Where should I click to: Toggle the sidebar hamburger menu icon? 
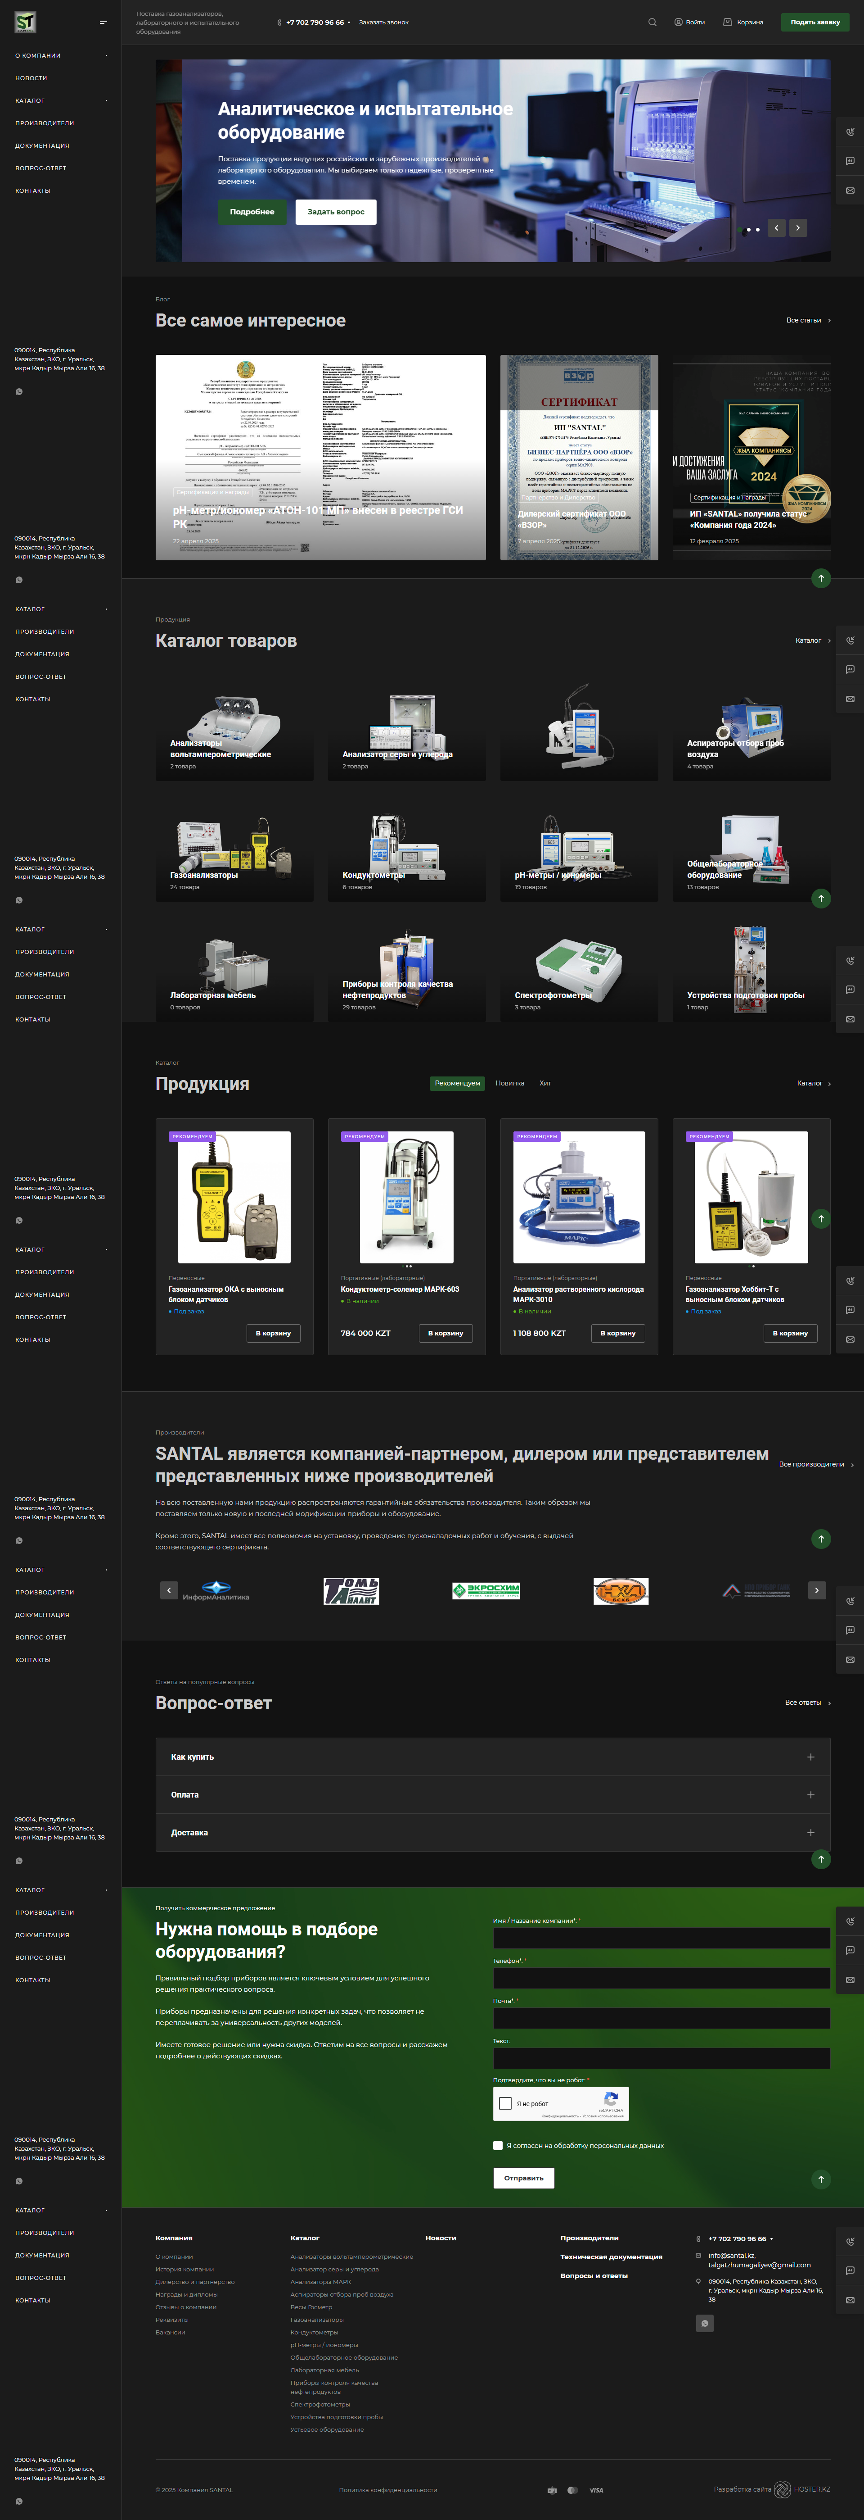coord(103,23)
